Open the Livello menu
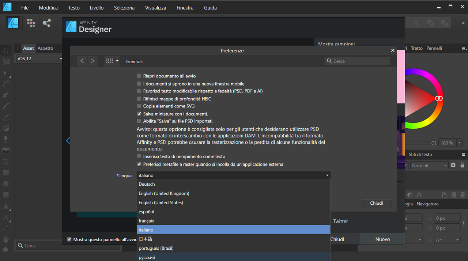The height and width of the screenshot is (261, 468). [97, 8]
